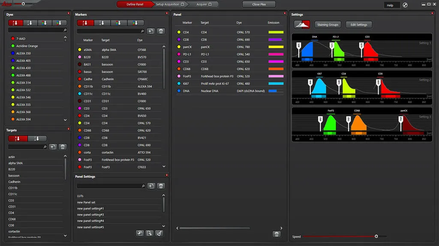Delete marker using Markers trash icon

161,31
